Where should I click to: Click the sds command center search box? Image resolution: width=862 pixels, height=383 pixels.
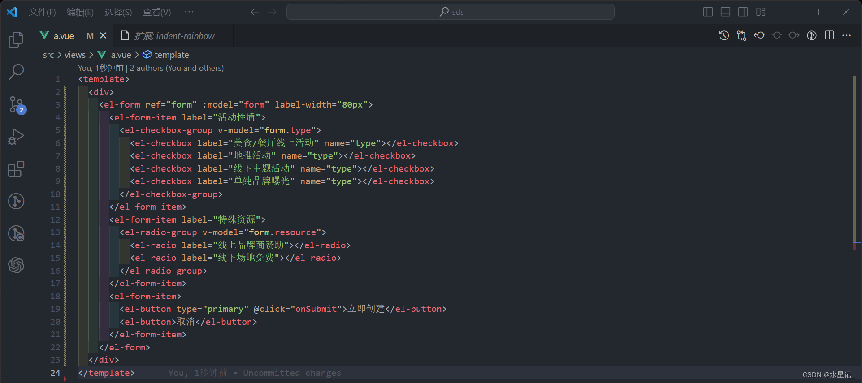pyautogui.click(x=450, y=12)
